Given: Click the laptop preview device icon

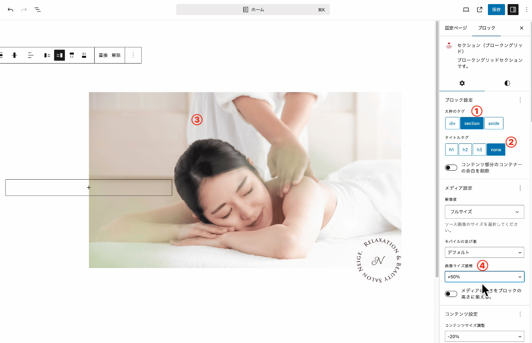Looking at the screenshot, I should pyautogui.click(x=466, y=9).
